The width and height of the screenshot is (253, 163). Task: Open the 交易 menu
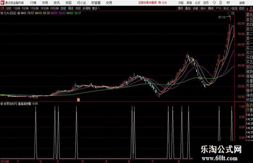(109, 3)
